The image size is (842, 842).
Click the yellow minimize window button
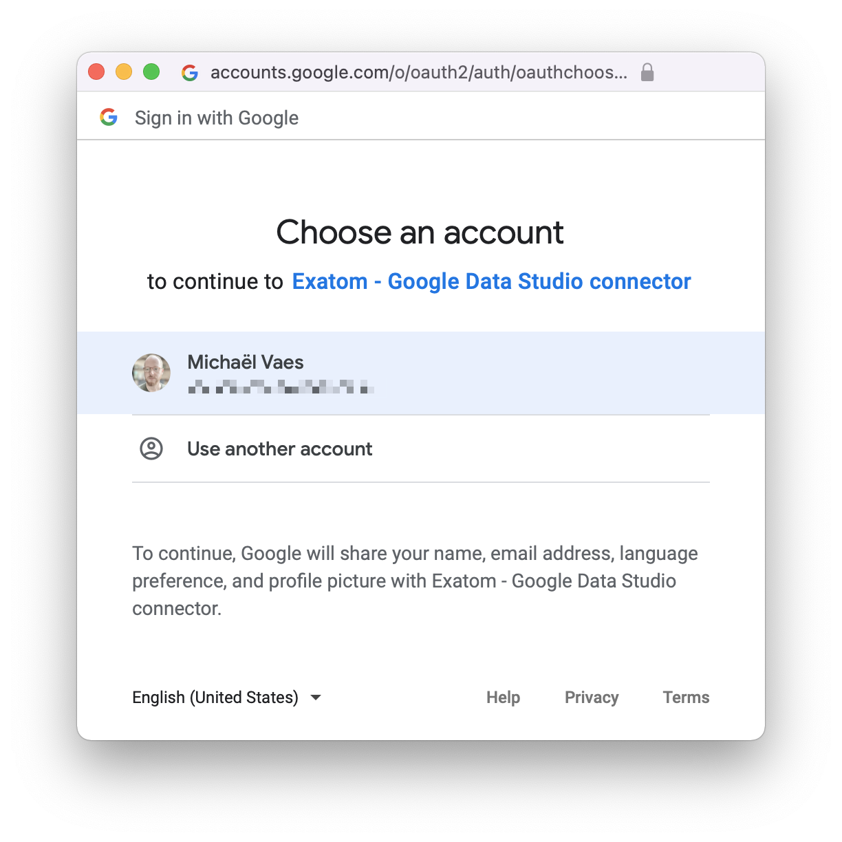coord(124,72)
